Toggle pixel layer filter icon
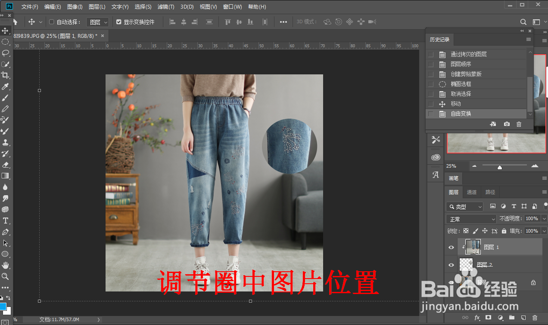This screenshot has width=548, height=325. point(493,206)
